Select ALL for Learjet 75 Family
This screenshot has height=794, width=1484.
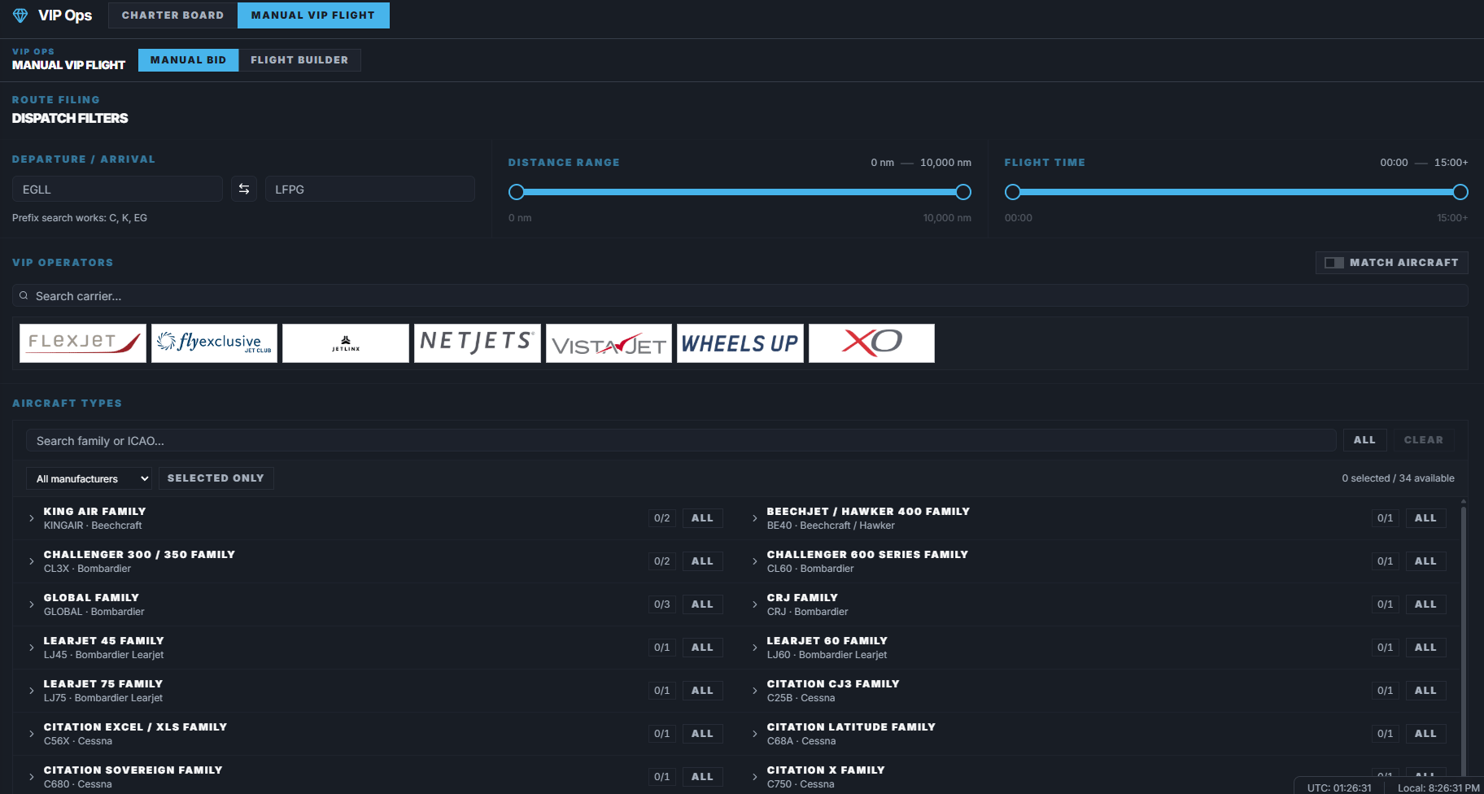pos(702,691)
